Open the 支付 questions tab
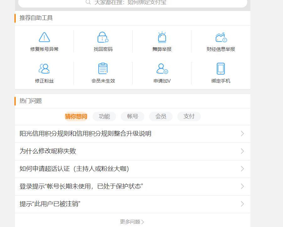Screen dimensions: 283x227 tap(189, 116)
